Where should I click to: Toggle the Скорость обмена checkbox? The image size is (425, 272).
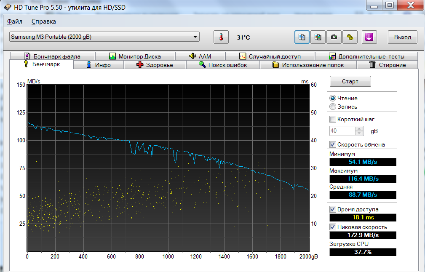point(333,144)
